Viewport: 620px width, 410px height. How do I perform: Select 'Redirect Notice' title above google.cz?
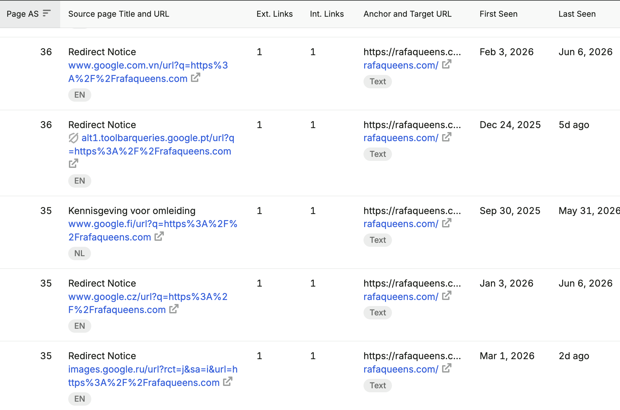102,283
